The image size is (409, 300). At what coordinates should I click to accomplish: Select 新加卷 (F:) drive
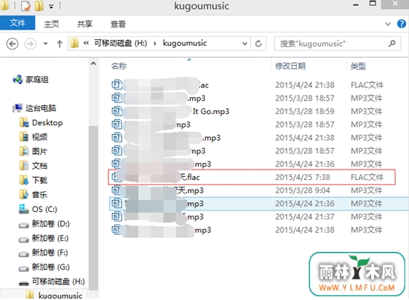coord(50,253)
